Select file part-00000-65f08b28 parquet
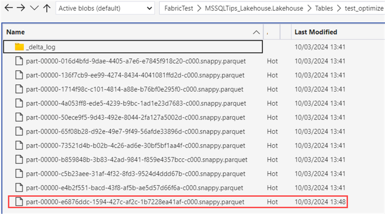Image resolution: width=385 pixels, height=214 pixels. [x=135, y=131]
